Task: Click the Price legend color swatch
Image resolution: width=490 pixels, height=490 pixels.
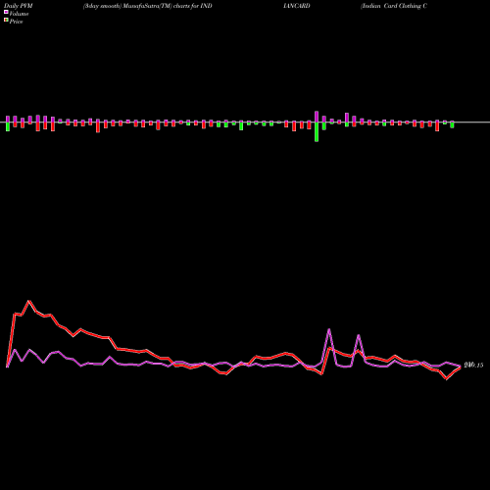Action: click(6, 21)
